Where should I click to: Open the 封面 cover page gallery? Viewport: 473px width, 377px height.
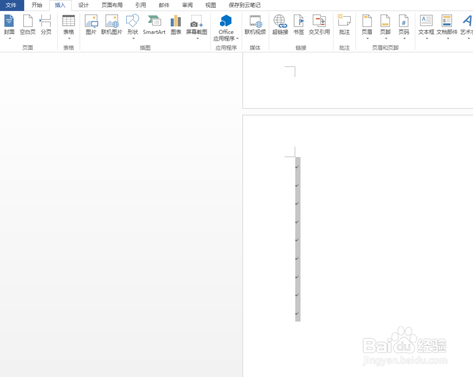(x=9, y=27)
